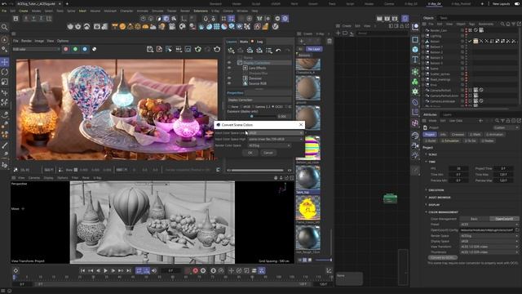
Task: Switch to the Stats tab in VFB
Action: [x=244, y=42]
